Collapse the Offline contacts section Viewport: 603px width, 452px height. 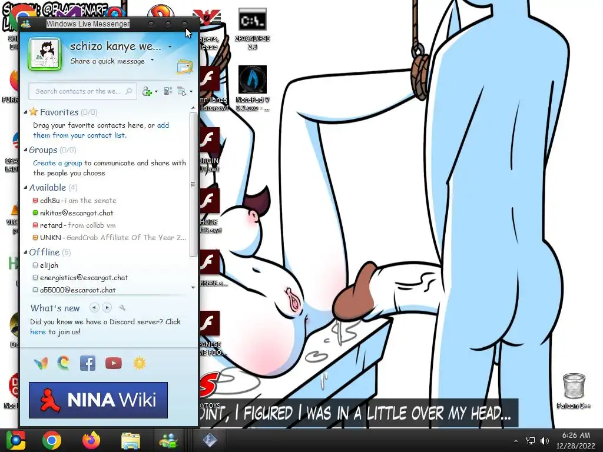pos(25,252)
